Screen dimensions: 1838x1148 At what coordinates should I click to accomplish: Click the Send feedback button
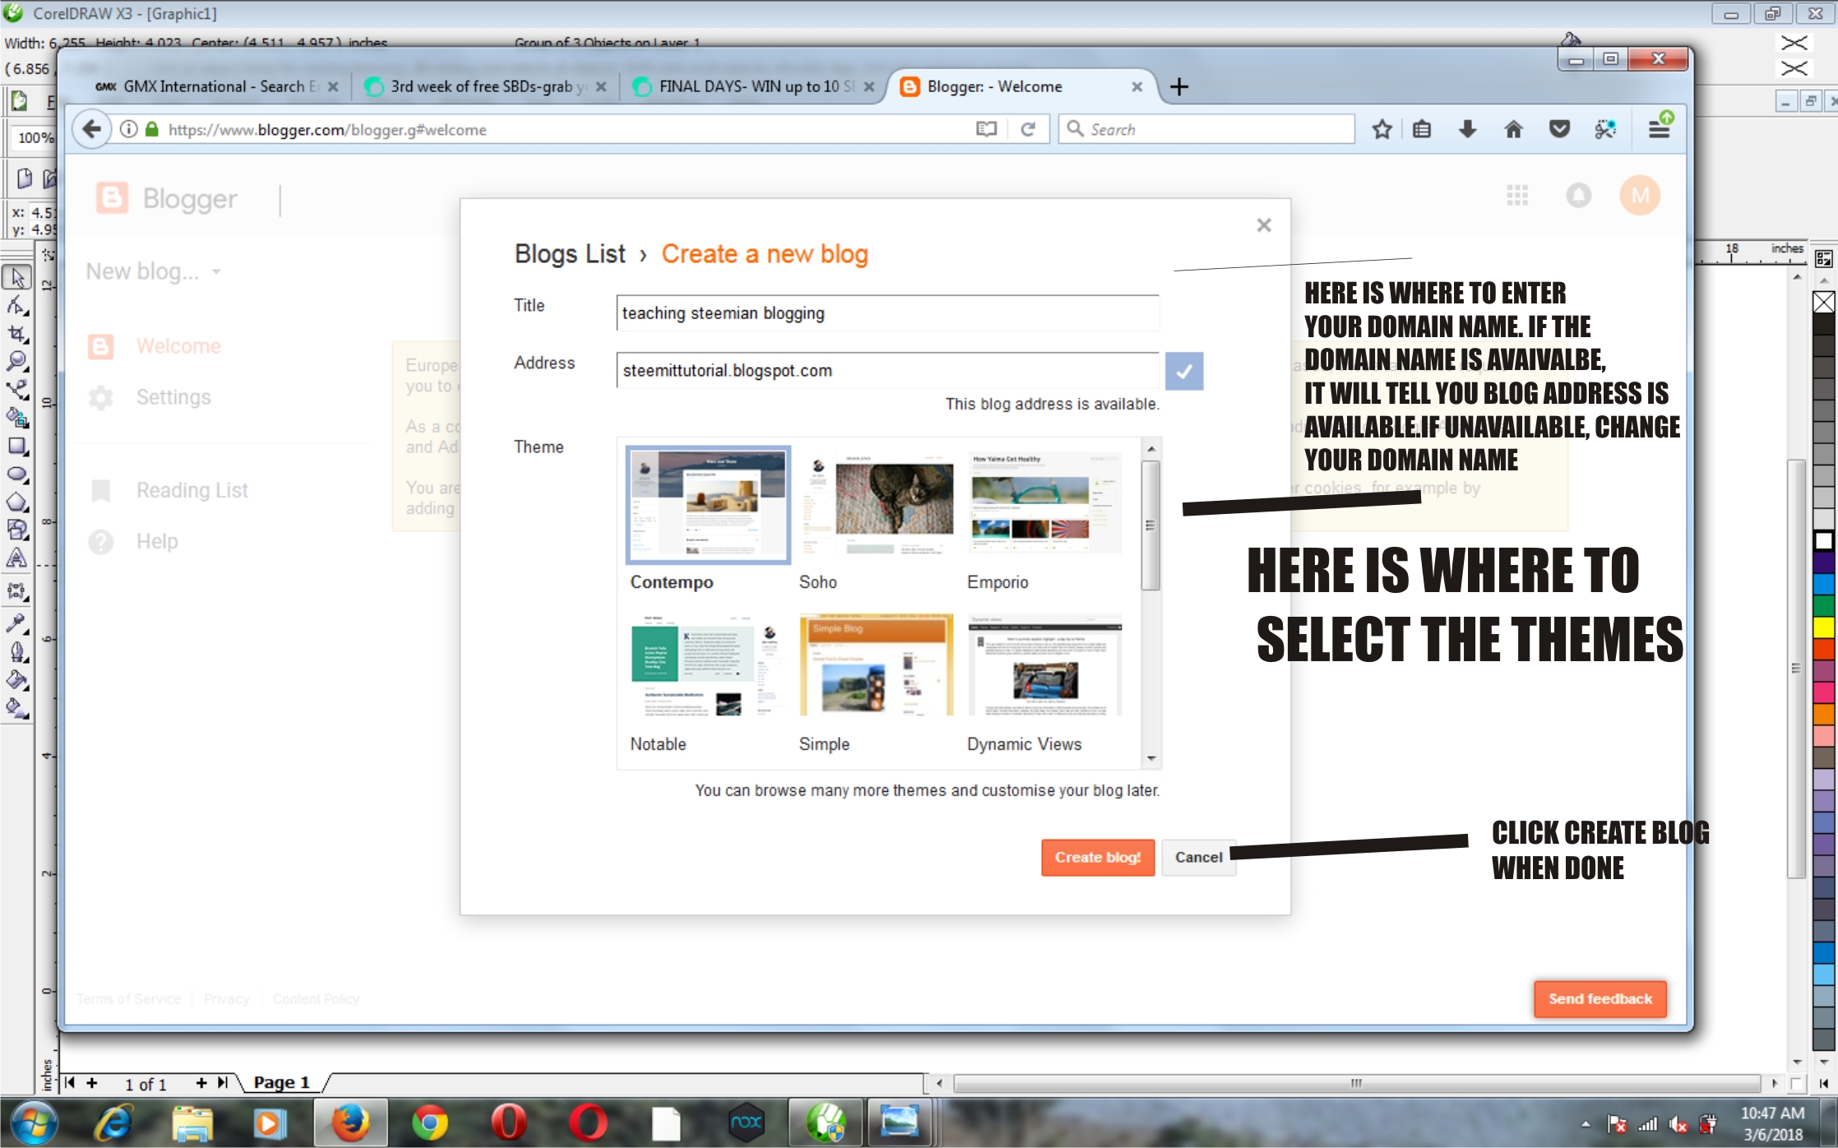coord(1600,998)
